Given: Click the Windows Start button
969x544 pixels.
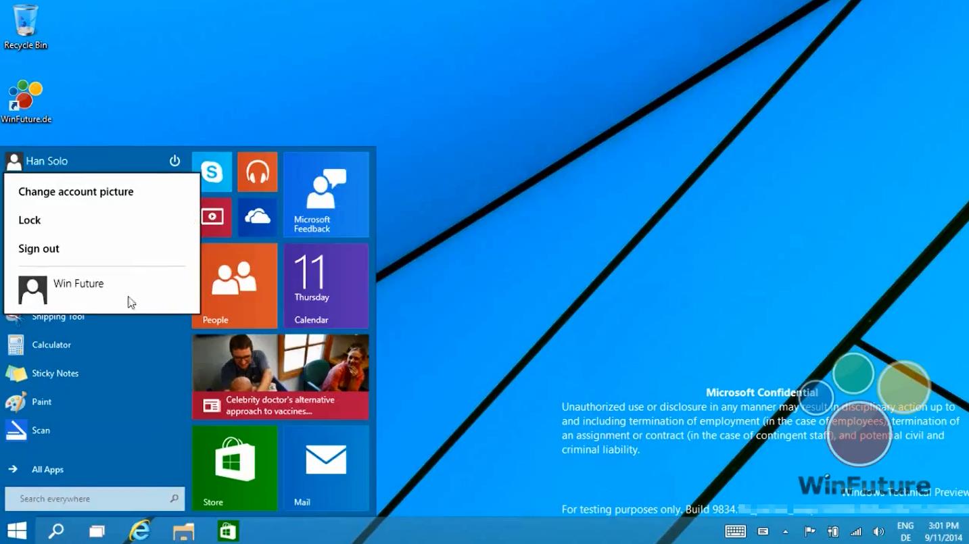Looking at the screenshot, I should coord(17,531).
